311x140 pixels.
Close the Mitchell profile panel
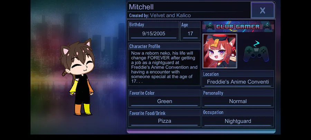pos(263,10)
